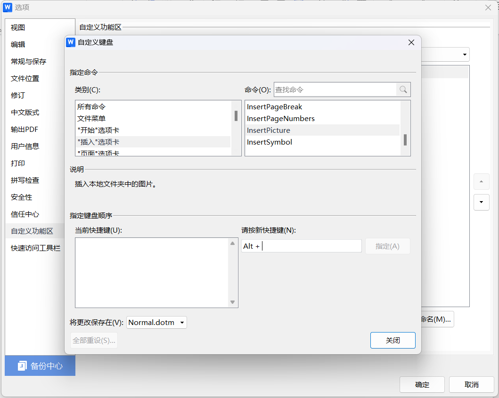This screenshot has width=499, height=398.
Task: Click the backup center icon
Action: tap(22, 366)
